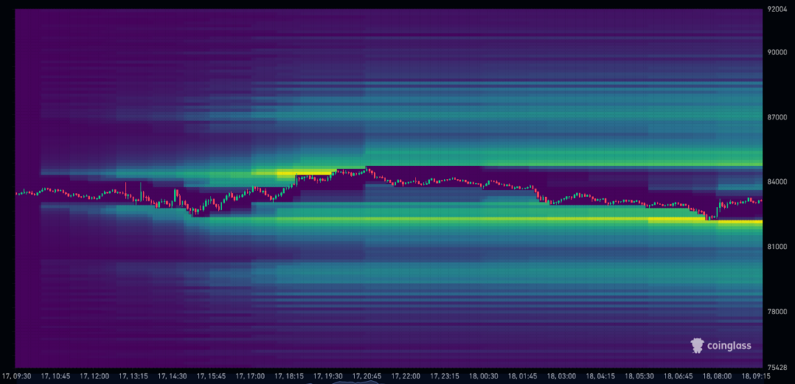
Task: Click the 17, 18:15 time label
Action: [289, 376]
